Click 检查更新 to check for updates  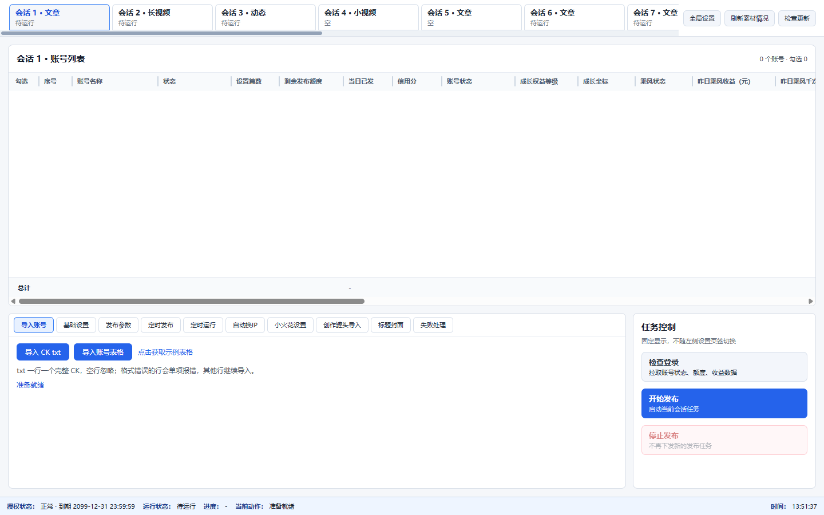click(797, 18)
